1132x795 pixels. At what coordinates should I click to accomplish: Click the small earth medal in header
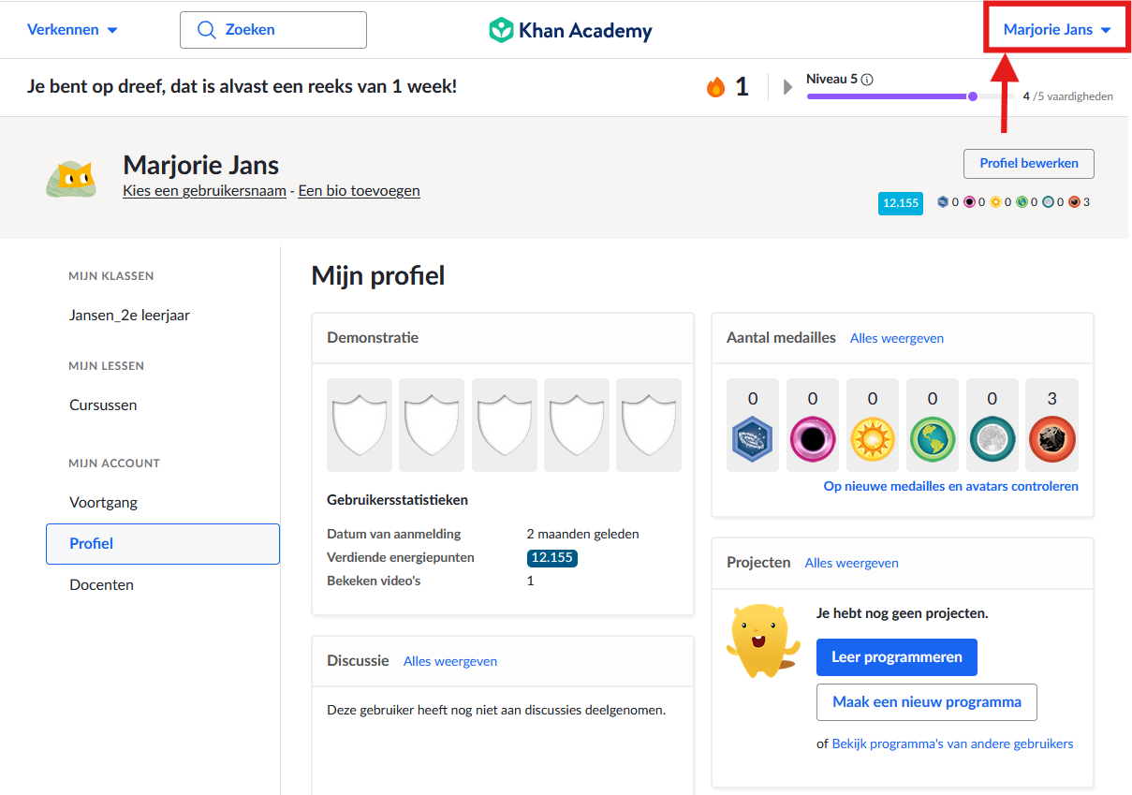(1022, 202)
